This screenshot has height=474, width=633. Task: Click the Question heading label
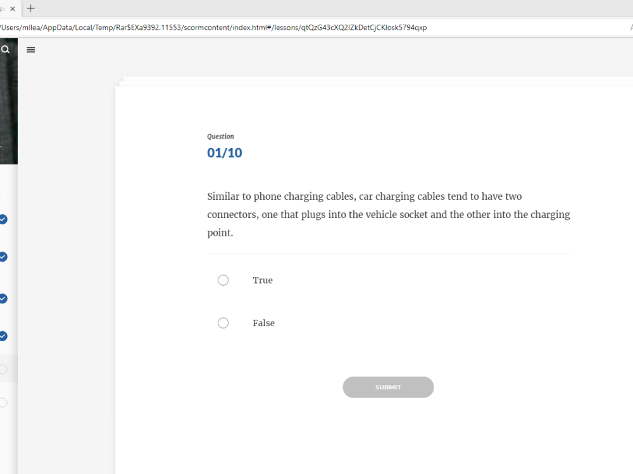point(220,137)
